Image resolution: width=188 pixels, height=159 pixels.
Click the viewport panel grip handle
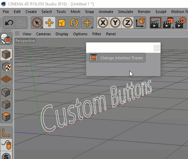(17, 34)
